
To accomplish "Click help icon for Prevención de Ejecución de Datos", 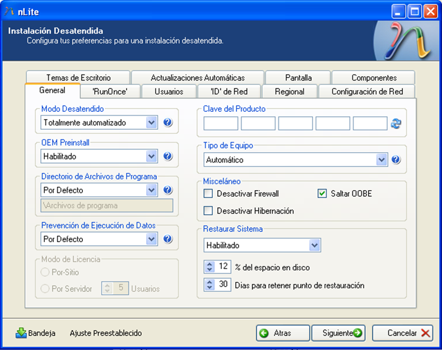I will coord(168,239).
